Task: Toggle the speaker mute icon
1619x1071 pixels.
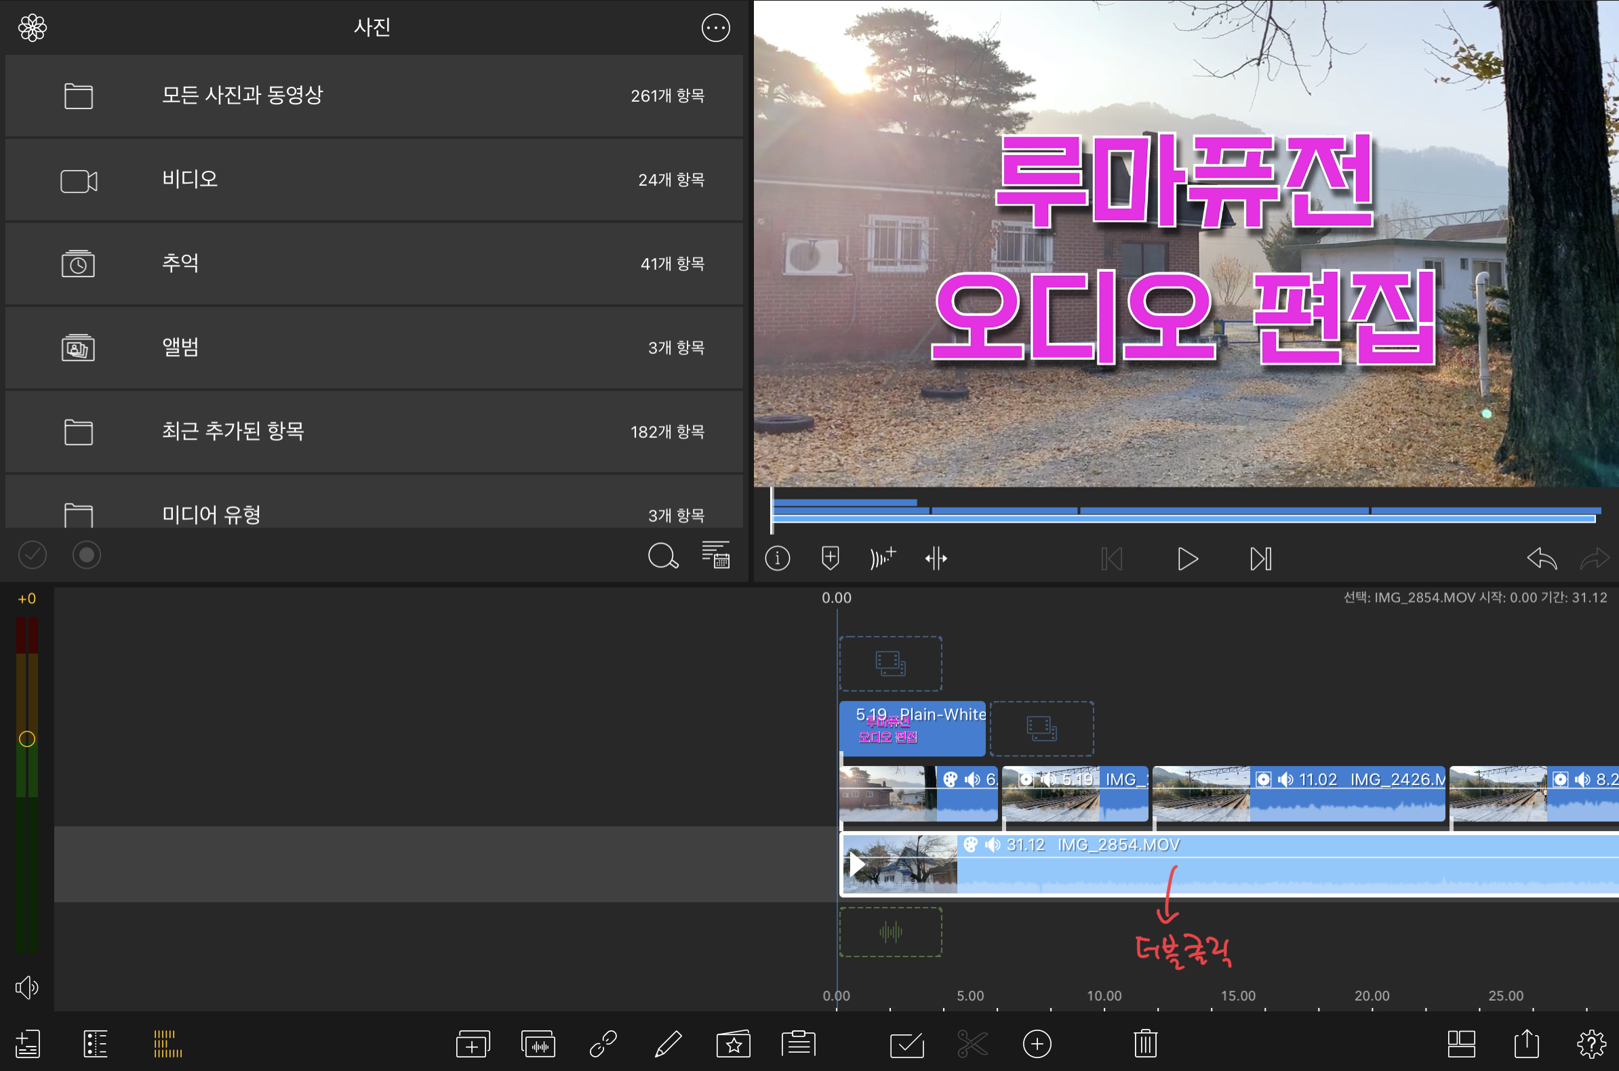Action: pyautogui.click(x=26, y=987)
